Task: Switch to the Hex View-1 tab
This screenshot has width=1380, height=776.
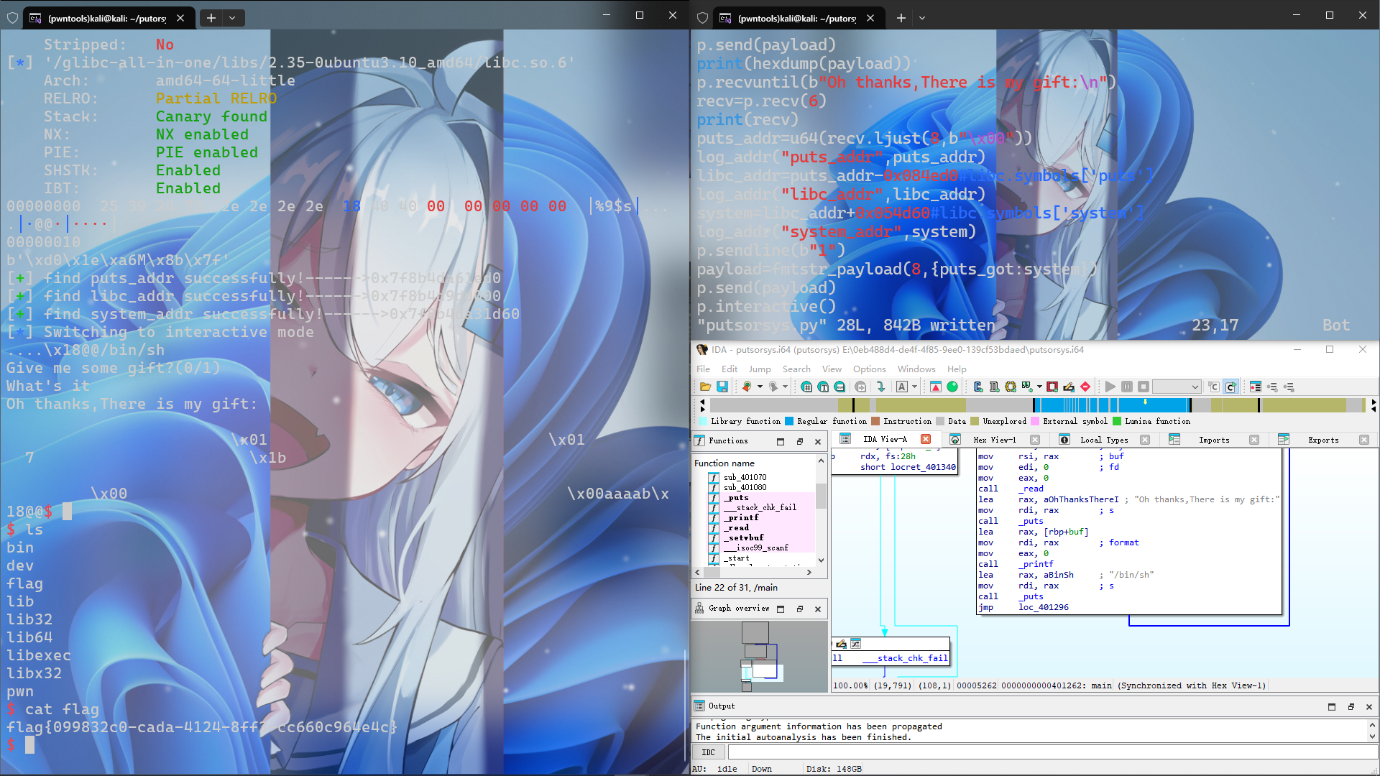Action: click(994, 440)
